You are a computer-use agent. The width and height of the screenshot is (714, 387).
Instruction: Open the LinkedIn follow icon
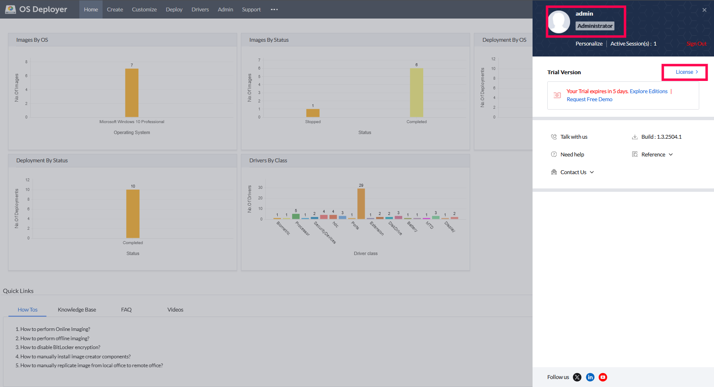click(x=590, y=377)
